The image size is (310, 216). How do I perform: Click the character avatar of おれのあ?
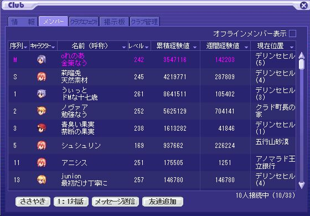42,60
